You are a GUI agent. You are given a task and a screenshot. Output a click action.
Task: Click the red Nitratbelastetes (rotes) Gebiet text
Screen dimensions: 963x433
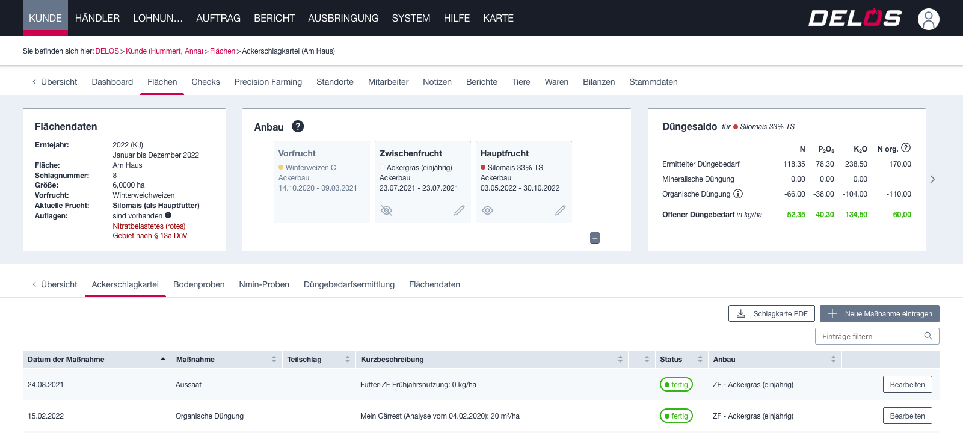click(150, 231)
